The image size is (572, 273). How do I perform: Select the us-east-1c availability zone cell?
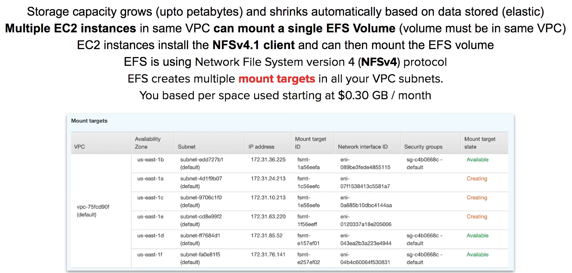(150, 197)
